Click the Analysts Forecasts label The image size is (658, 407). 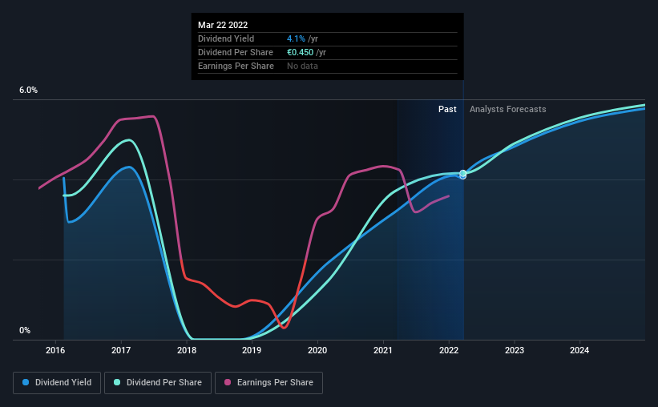[508, 109]
